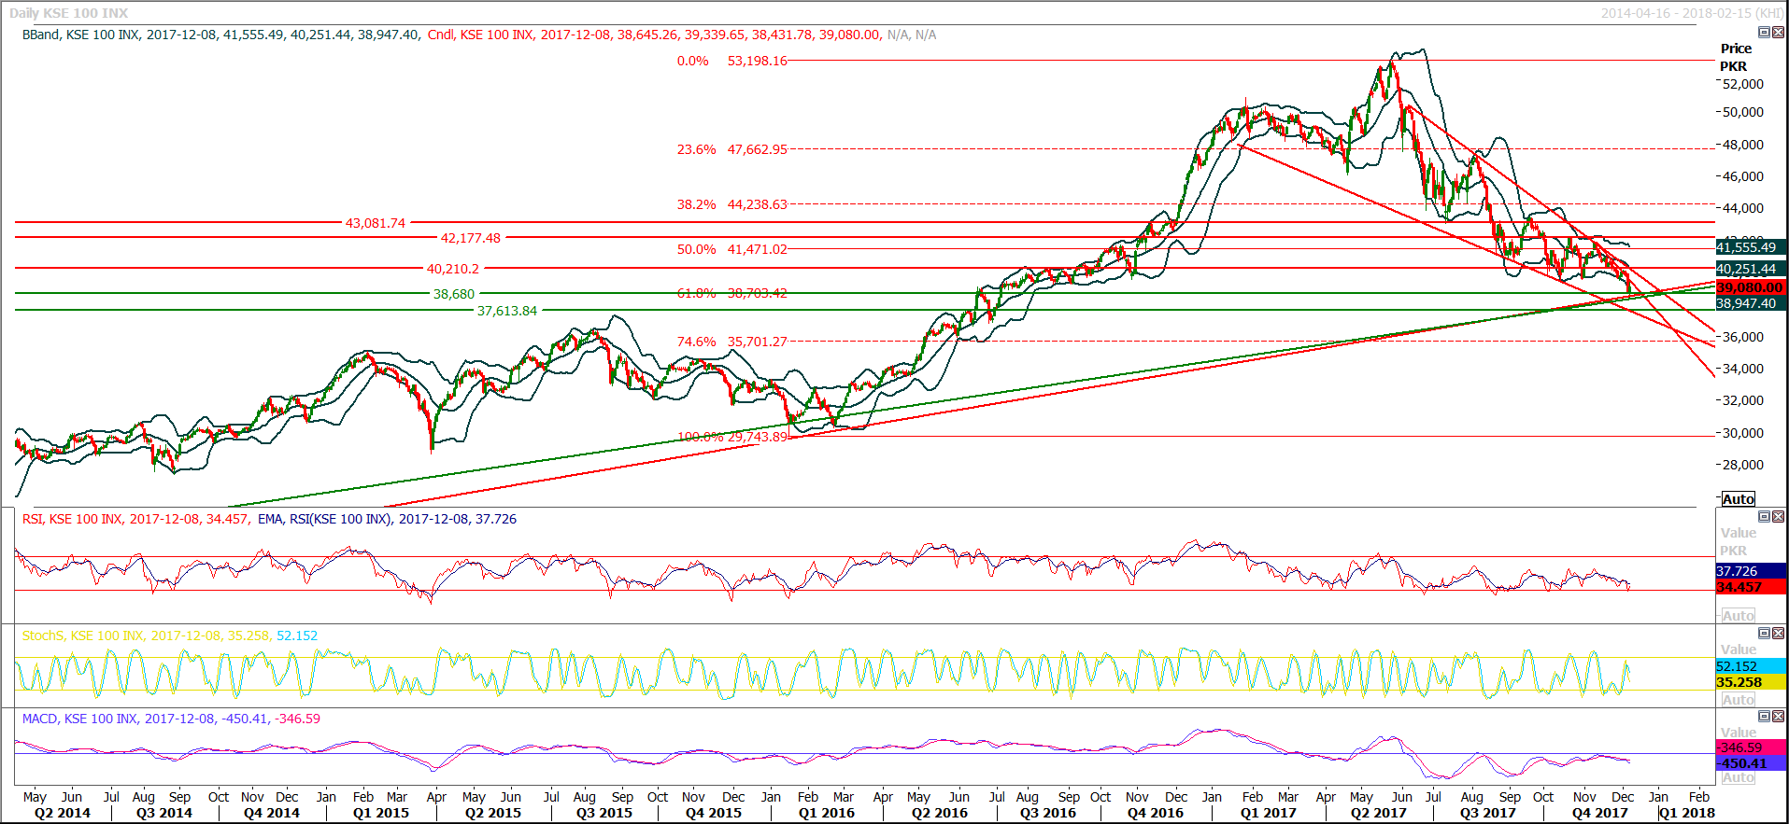Click the 44,000 price axis tick

coord(1743,208)
